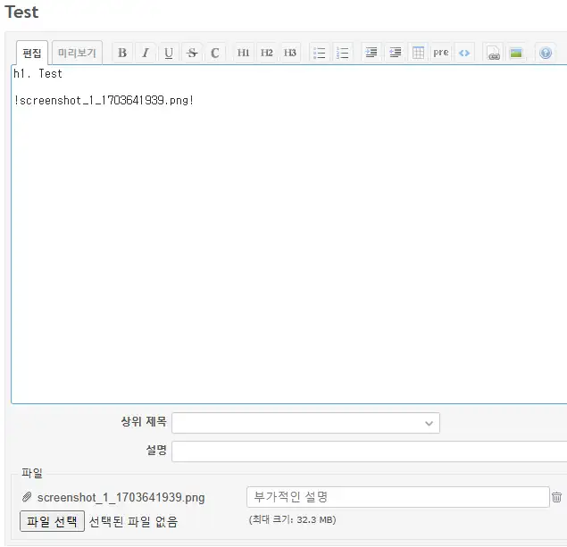567x547 pixels.
Task: Insert Heading 3 with H3 button
Action: 289,53
